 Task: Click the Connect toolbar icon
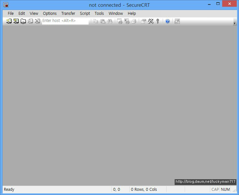click(9, 21)
